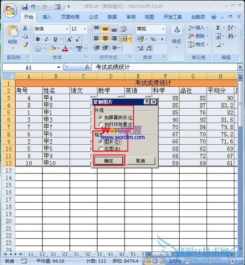
Task: Align text to the right
Action: click(114, 38)
